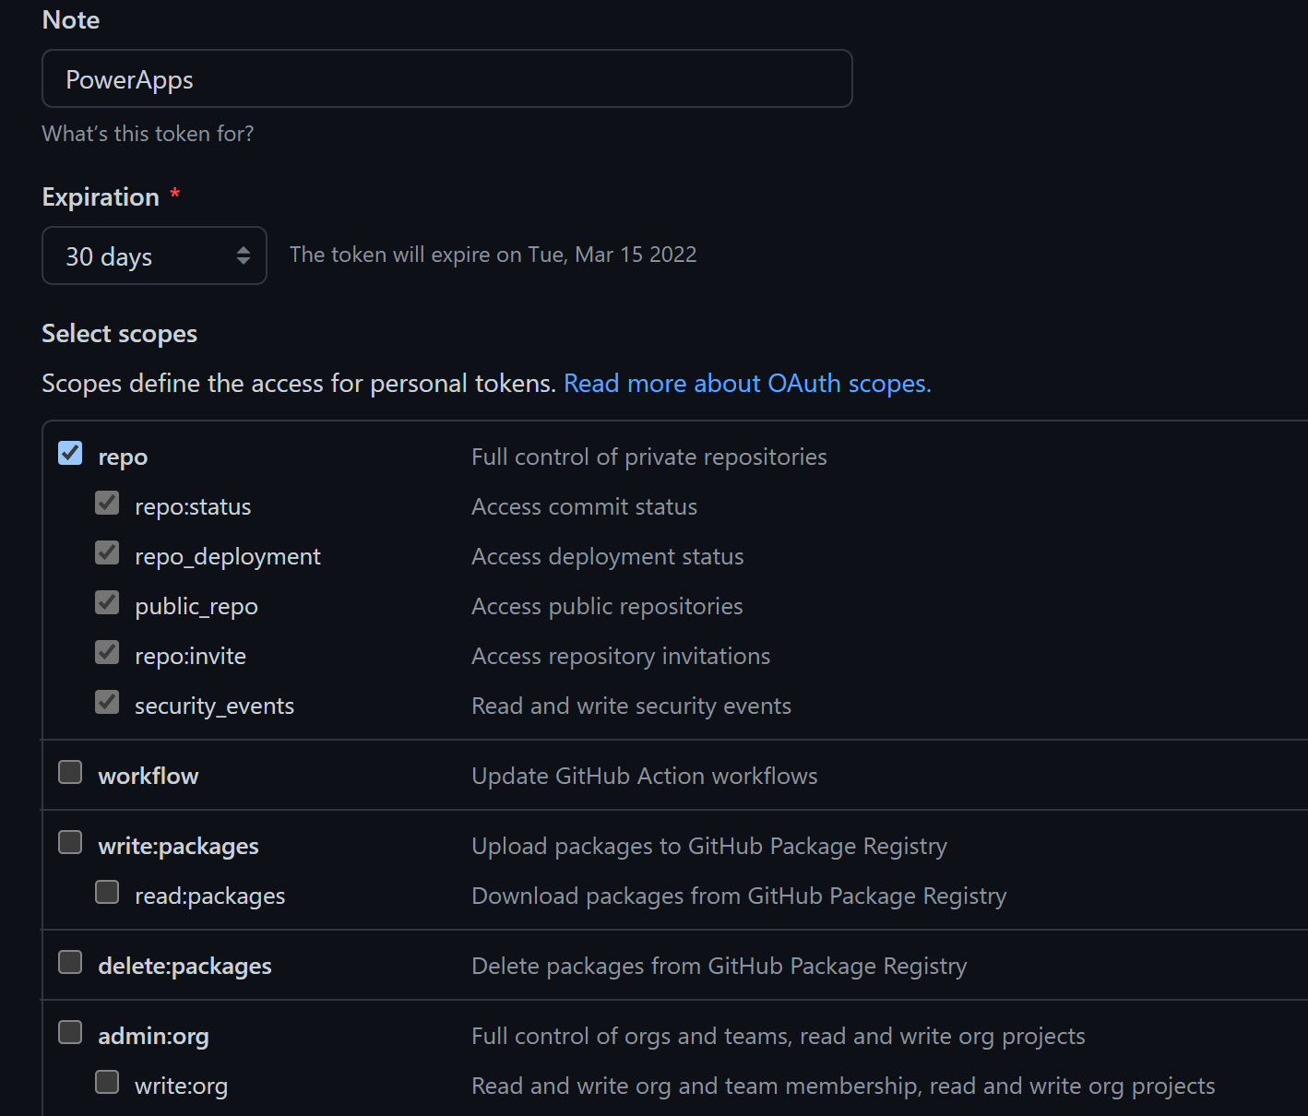Click the 'Access commit status' description
The width and height of the screenshot is (1308, 1116).
585,507
